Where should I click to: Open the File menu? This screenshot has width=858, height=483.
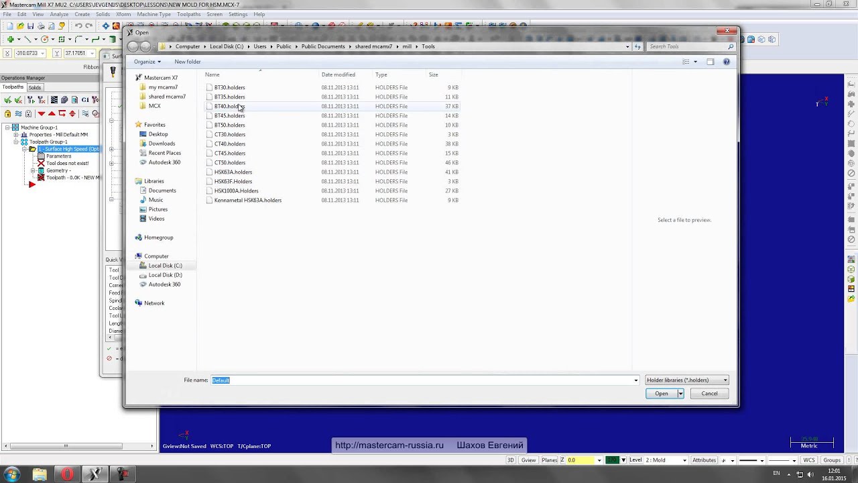[7, 14]
